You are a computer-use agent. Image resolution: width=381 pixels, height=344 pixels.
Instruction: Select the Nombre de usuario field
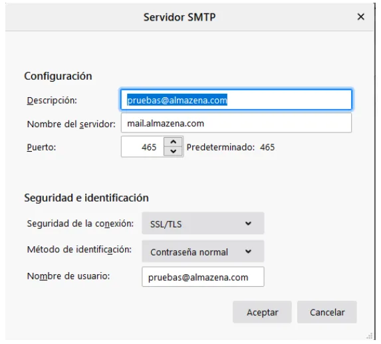pyautogui.click(x=203, y=277)
